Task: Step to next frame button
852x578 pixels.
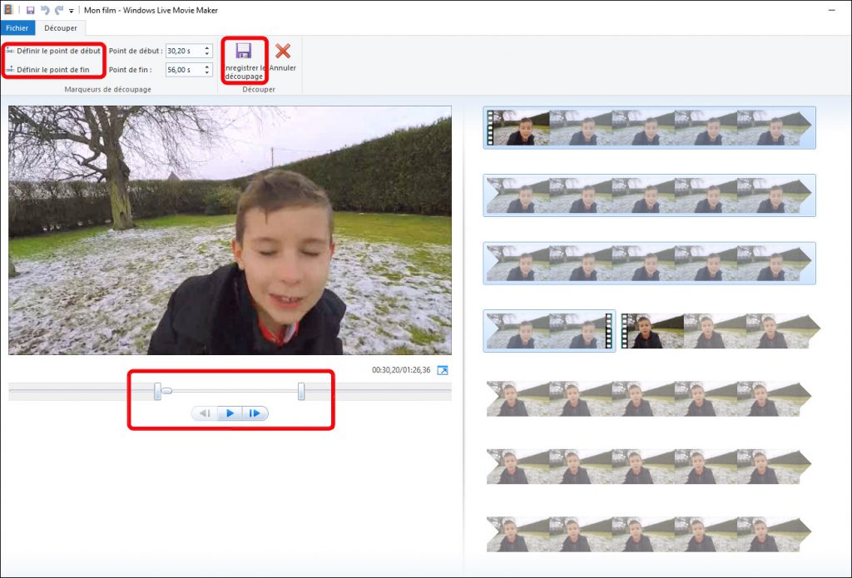Action: click(255, 413)
